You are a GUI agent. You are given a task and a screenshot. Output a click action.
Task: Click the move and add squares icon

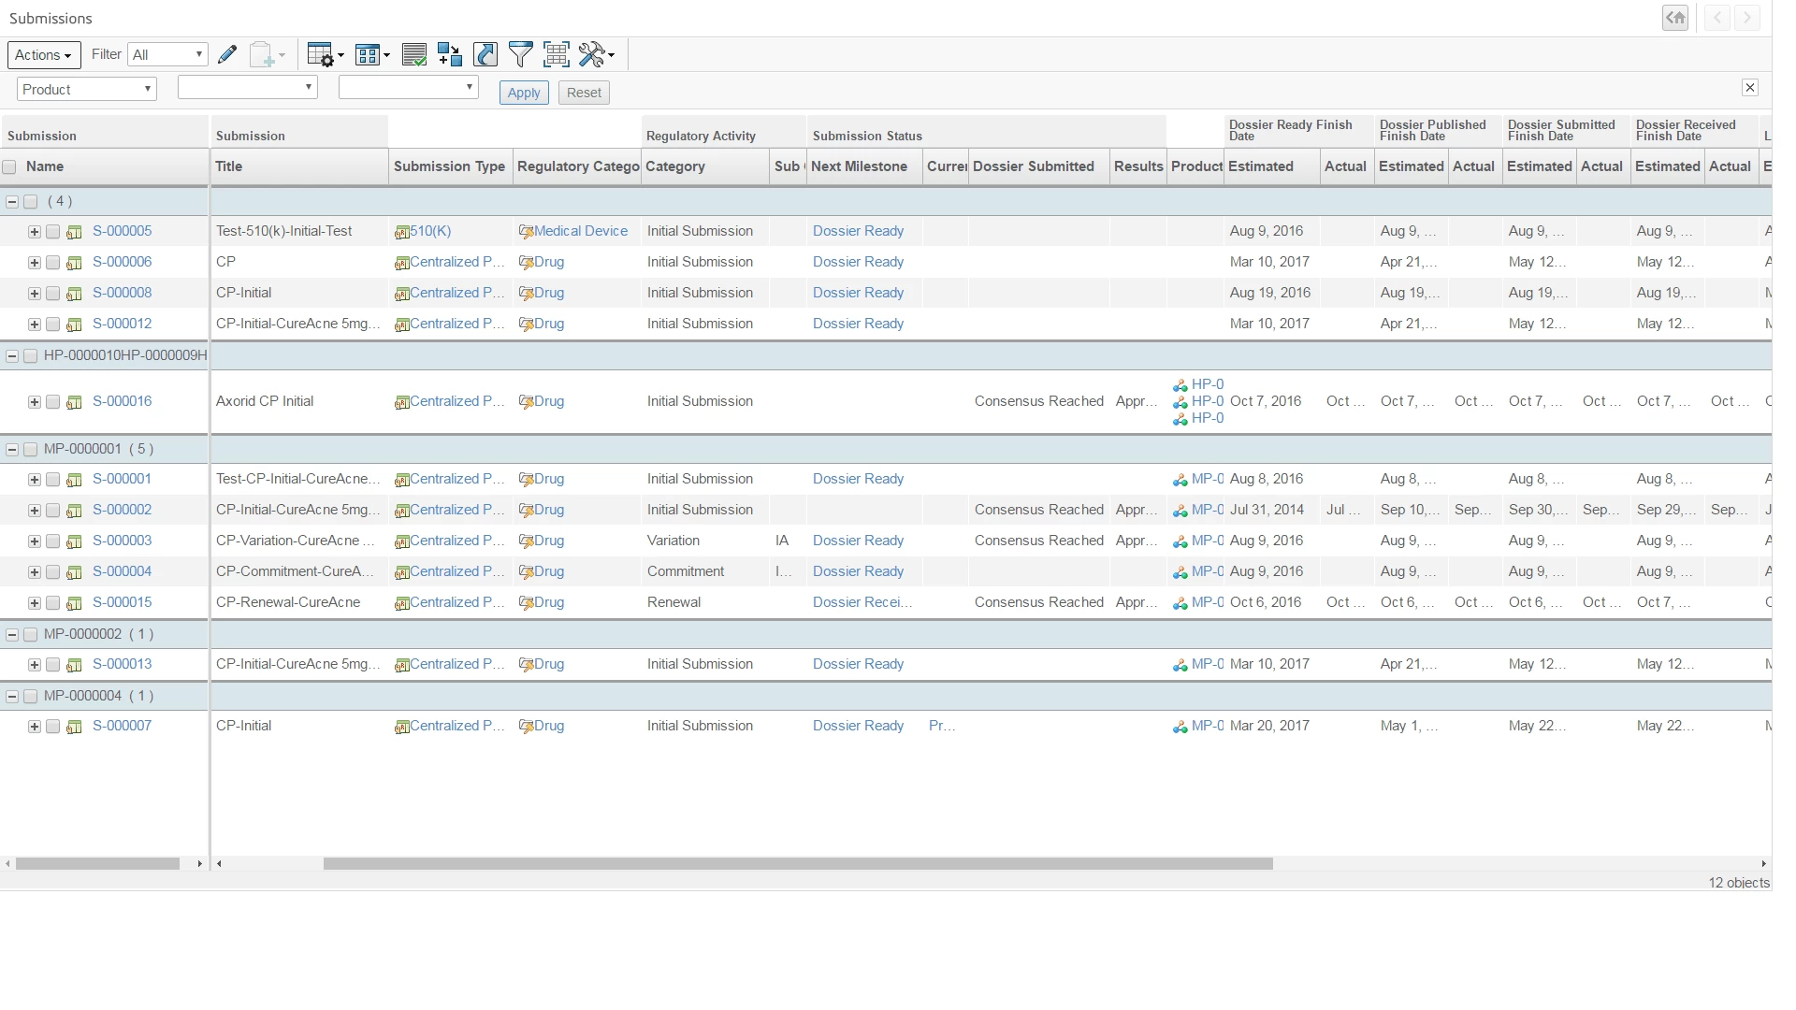pyautogui.click(x=449, y=55)
